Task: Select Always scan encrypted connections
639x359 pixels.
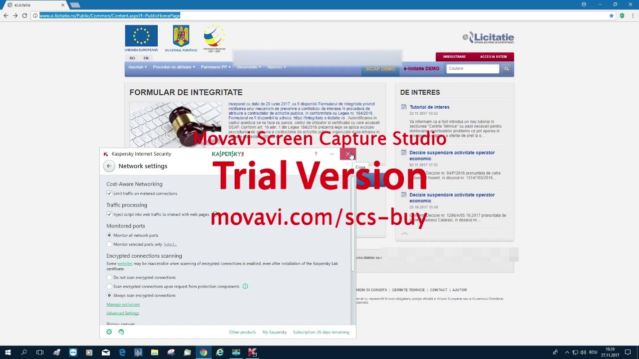Action: [109, 295]
